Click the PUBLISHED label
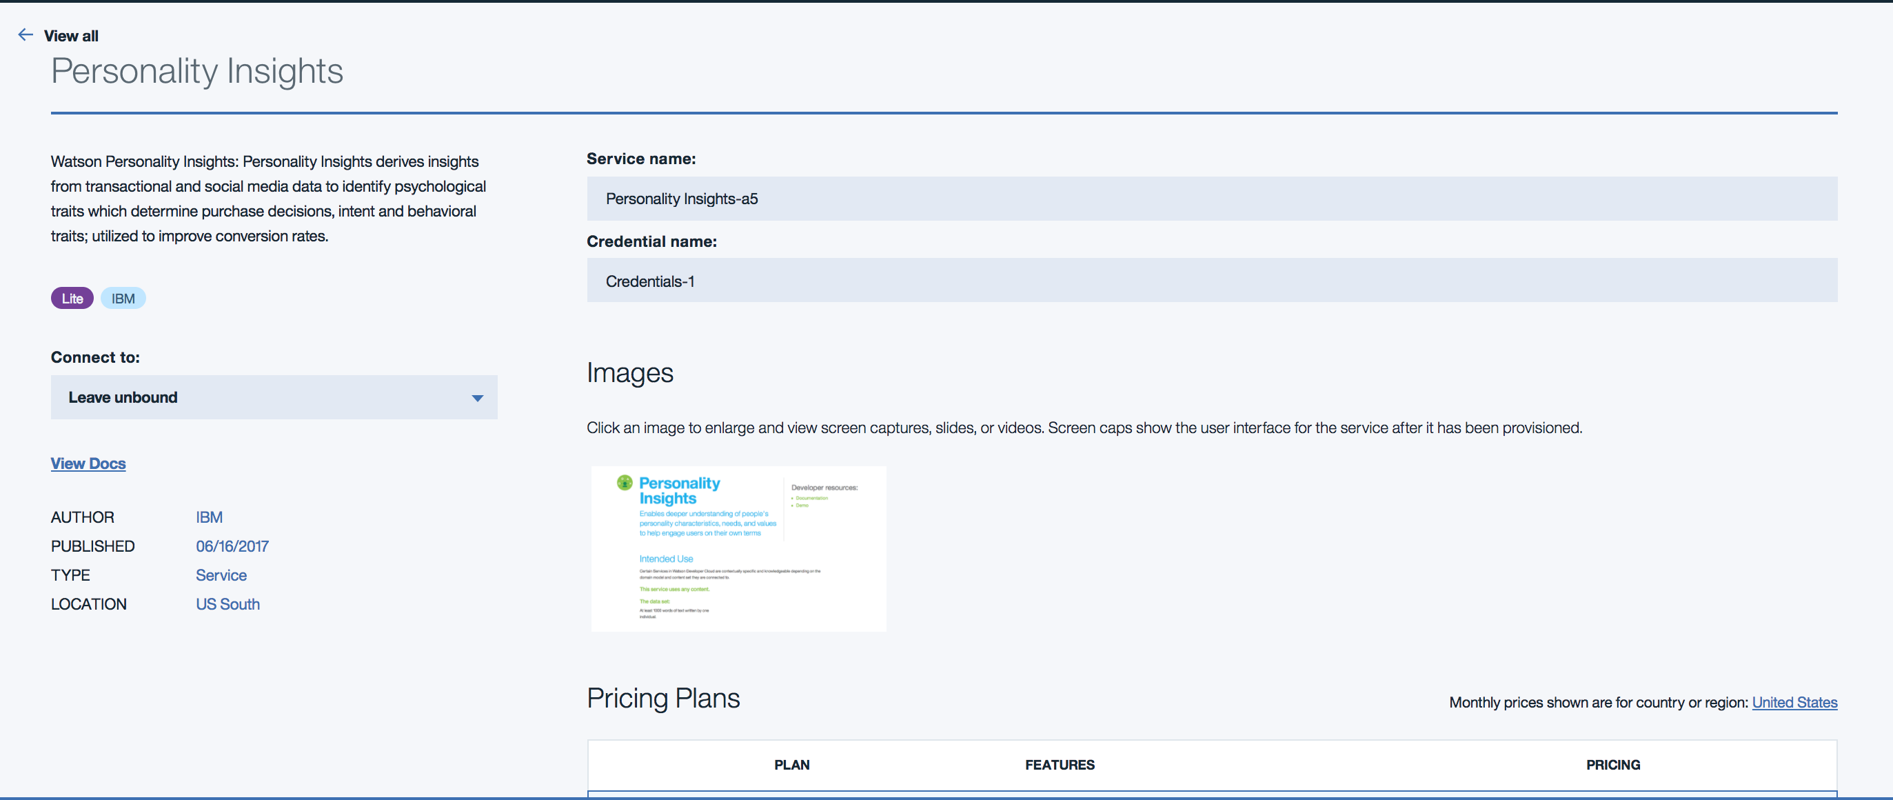Image resolution: width=1893 pixels, height=800 pixels. [x=92, y=546]
